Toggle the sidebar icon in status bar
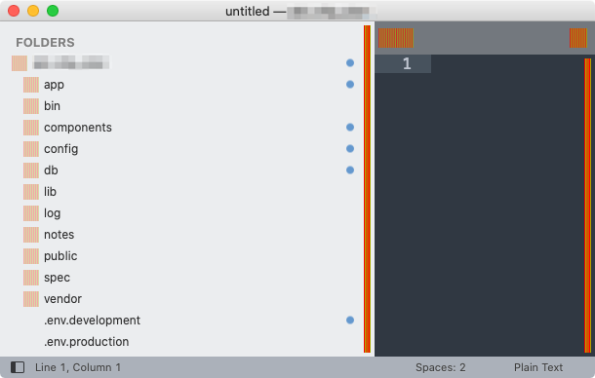 coord(18,367)
